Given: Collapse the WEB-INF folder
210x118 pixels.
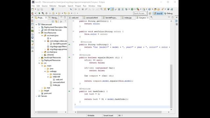Looking at the screenshot, I should [x=48, y=77].
